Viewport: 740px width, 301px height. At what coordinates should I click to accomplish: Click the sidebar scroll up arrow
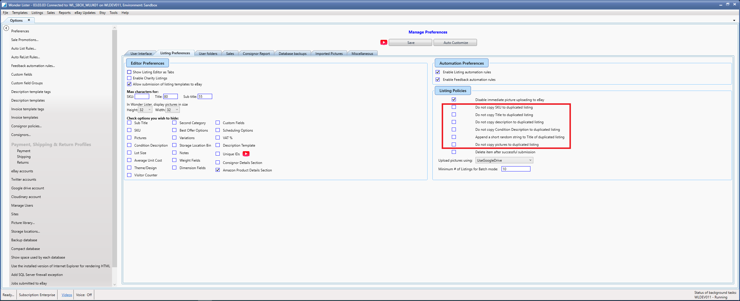pos(114,28)
